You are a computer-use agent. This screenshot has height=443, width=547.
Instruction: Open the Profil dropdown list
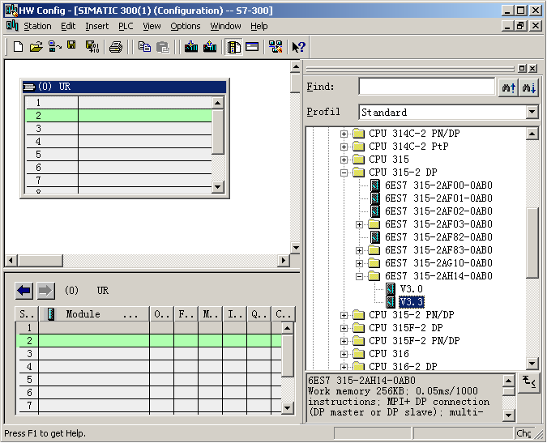(532, 113)
